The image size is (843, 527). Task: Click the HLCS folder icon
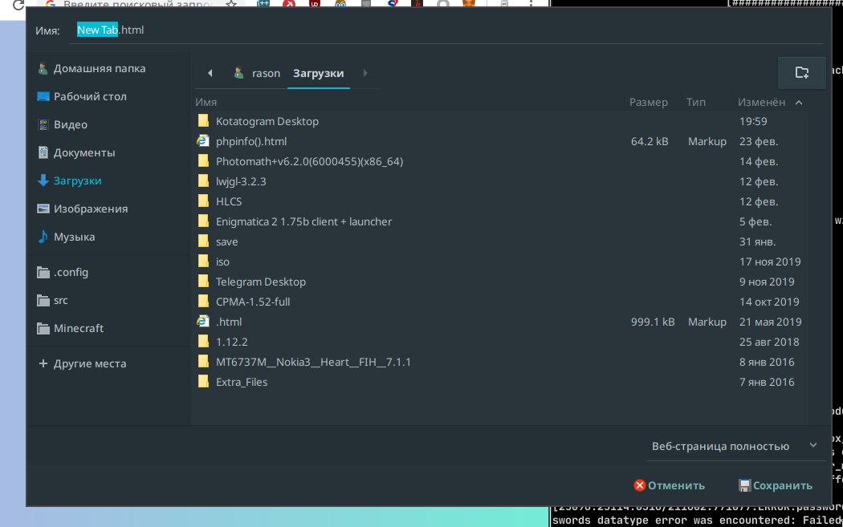click(x=203, y=201)
